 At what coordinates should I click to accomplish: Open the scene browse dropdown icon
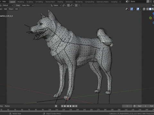(128, 2)
